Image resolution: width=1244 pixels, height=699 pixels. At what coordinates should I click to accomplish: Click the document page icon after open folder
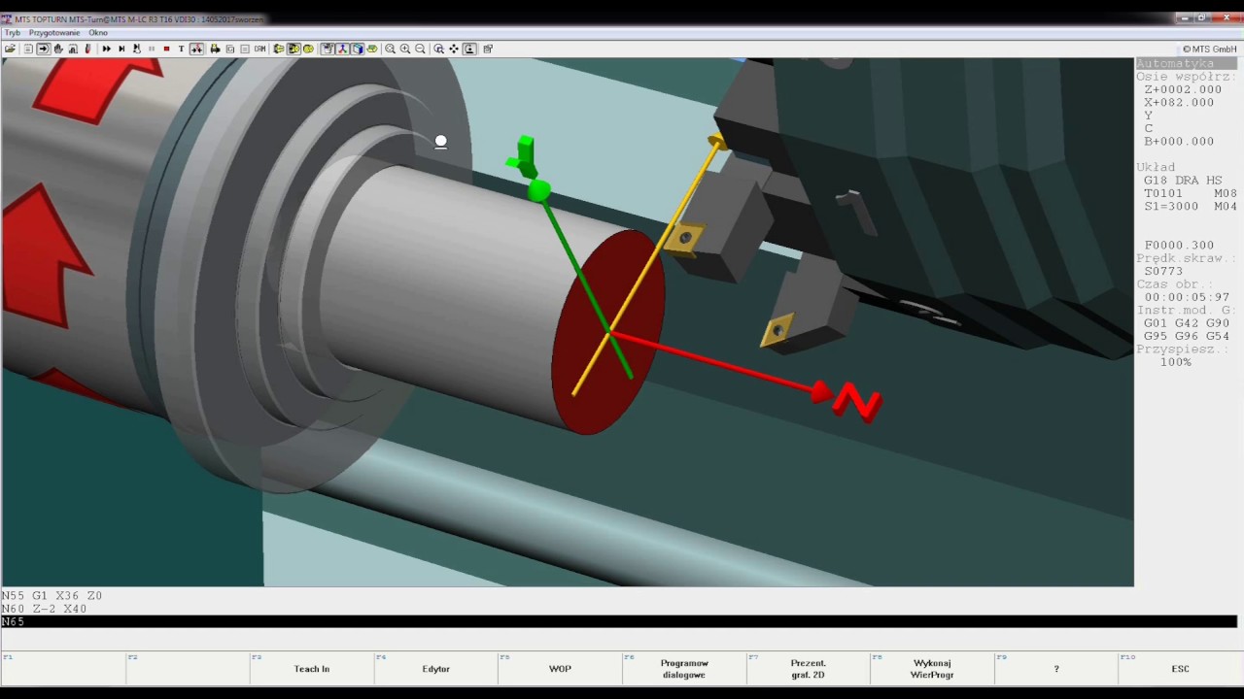[27, 49]
